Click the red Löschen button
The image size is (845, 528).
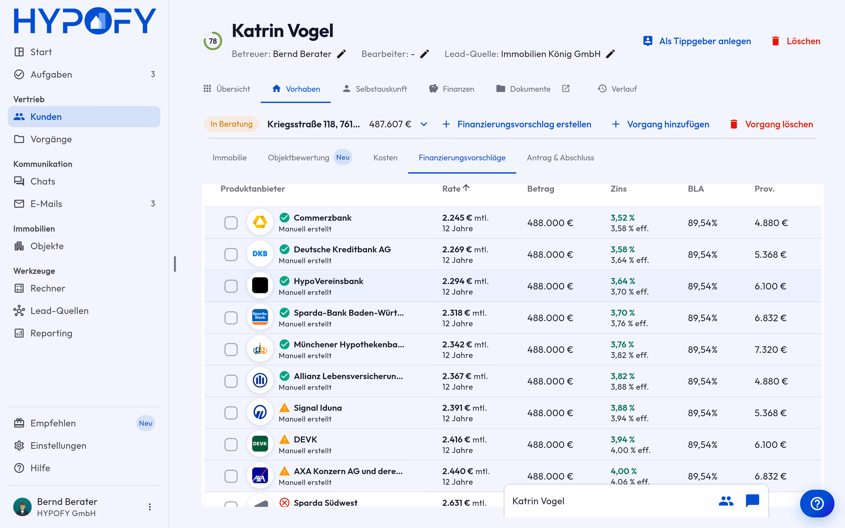796,41
